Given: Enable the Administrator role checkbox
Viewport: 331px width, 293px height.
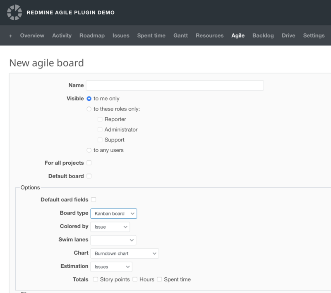Looking at the screenshot, I should pyautogui.click(x=100, y=130).
